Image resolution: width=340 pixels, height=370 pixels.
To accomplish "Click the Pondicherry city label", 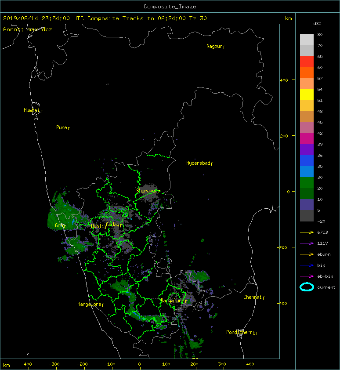I will (241, 332).
